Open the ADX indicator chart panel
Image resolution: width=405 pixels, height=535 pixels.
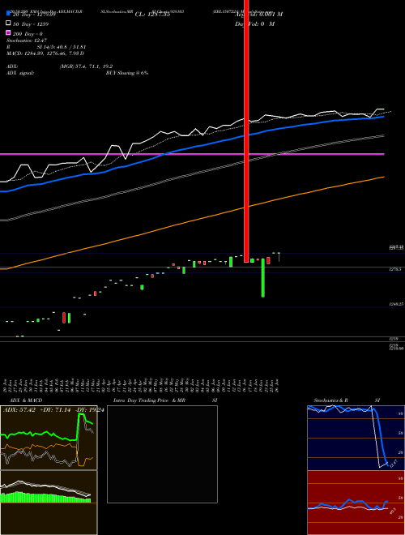coord(49,438)
